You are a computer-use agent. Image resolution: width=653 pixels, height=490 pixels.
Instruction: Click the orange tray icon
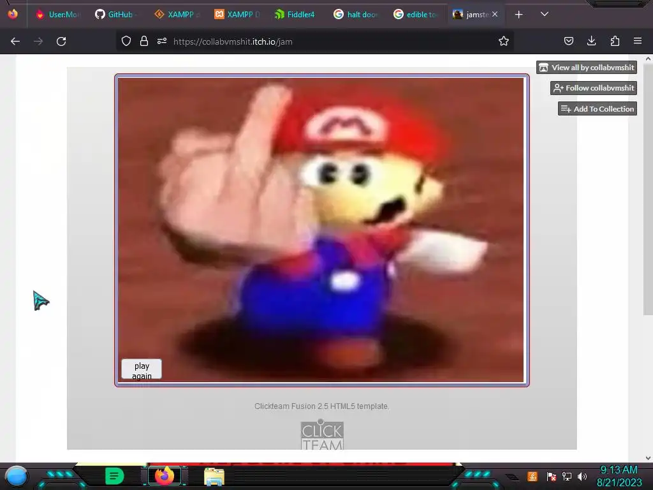tap(532, 476)
